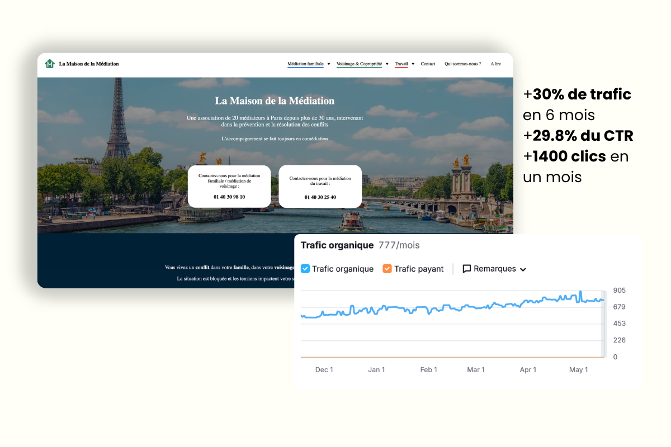Click phone number 01 40 30 25 40
671x447 pixels.
pyautogui.click(x=320, y=197)
